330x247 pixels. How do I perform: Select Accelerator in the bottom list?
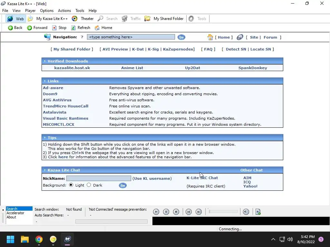[x=15, y=213]
